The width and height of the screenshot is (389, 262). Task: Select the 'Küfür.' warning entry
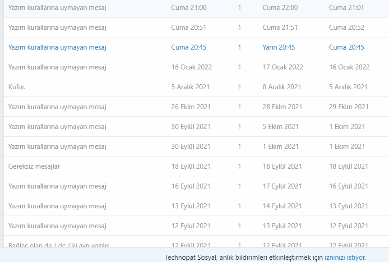click(x=17, y=87)
